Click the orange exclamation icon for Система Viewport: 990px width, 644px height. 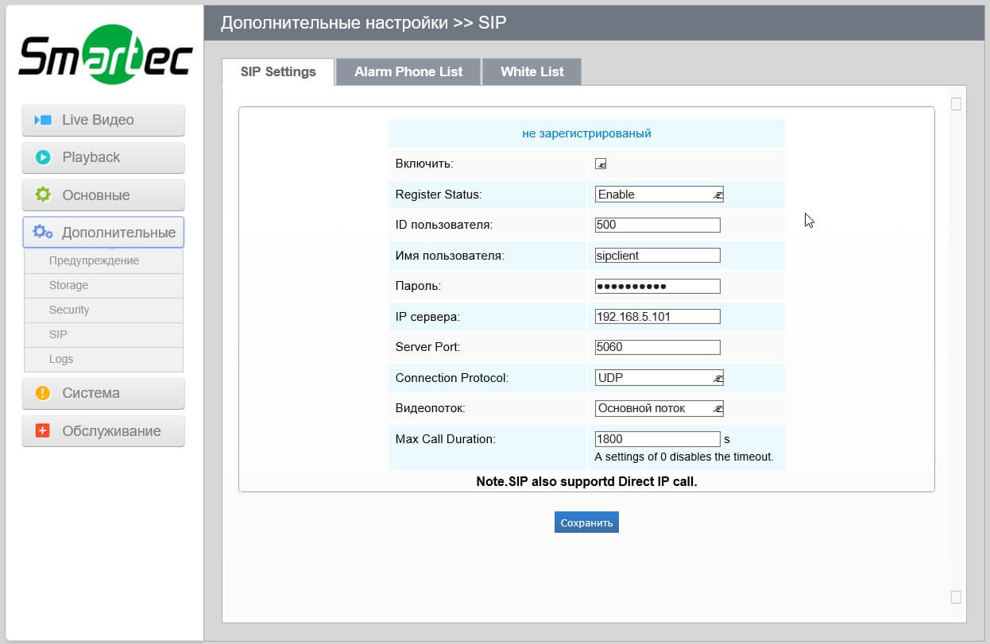tap(43, 393)
